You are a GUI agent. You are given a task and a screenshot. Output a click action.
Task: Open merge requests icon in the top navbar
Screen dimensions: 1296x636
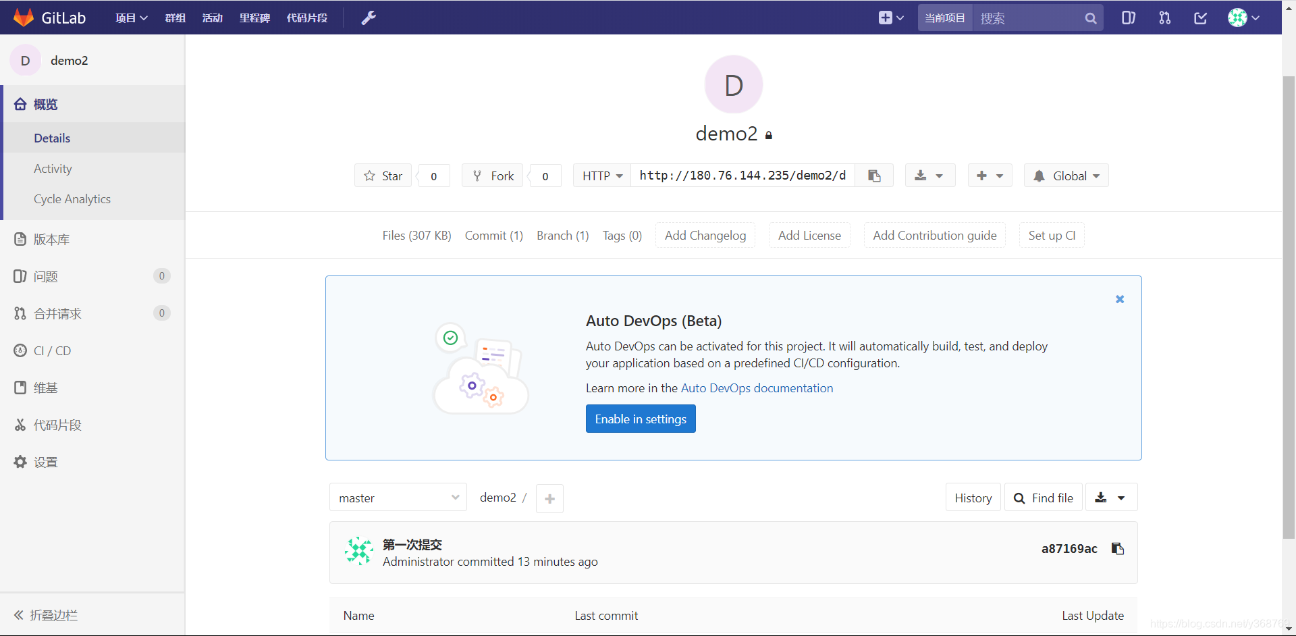click(1165, 18)
